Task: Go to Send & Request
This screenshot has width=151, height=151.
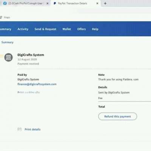Action: [x=45, y=29]
